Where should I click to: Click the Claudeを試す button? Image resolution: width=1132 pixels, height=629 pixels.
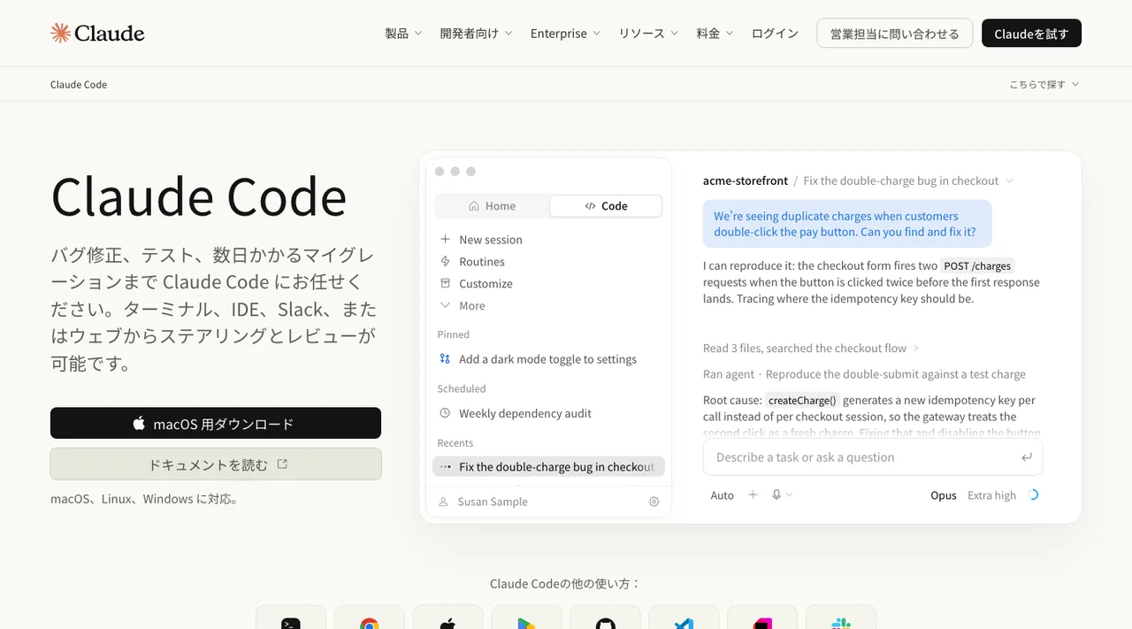[x=1031, y=34]
